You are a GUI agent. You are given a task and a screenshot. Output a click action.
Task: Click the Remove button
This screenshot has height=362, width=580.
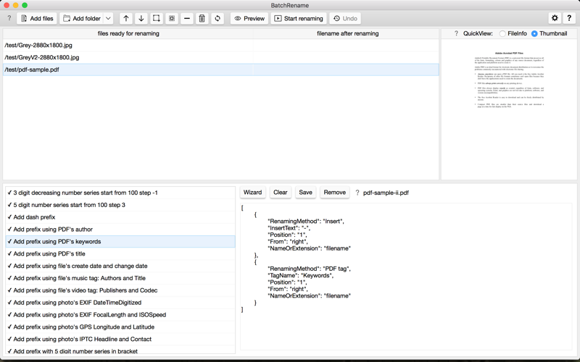click(334, 193)
